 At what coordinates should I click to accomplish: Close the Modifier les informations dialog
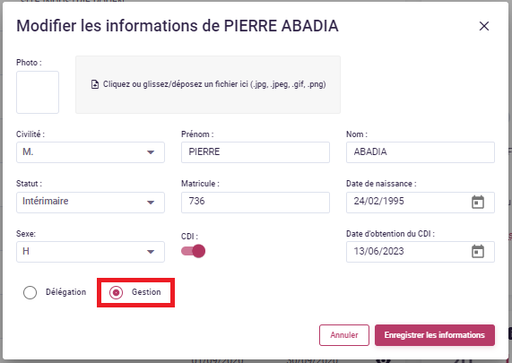pyautogui.click(x=484, y=26)
